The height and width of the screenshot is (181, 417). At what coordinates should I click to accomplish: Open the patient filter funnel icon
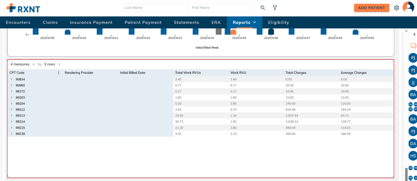click(x=275, y=8)
